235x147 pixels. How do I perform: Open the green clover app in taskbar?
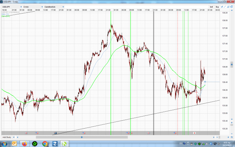tap(35, 144)
